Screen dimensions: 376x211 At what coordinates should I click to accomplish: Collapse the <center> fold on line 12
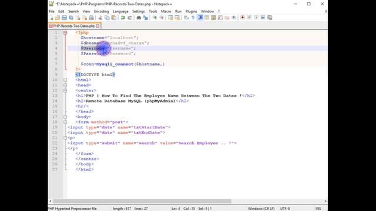point(65,90)
